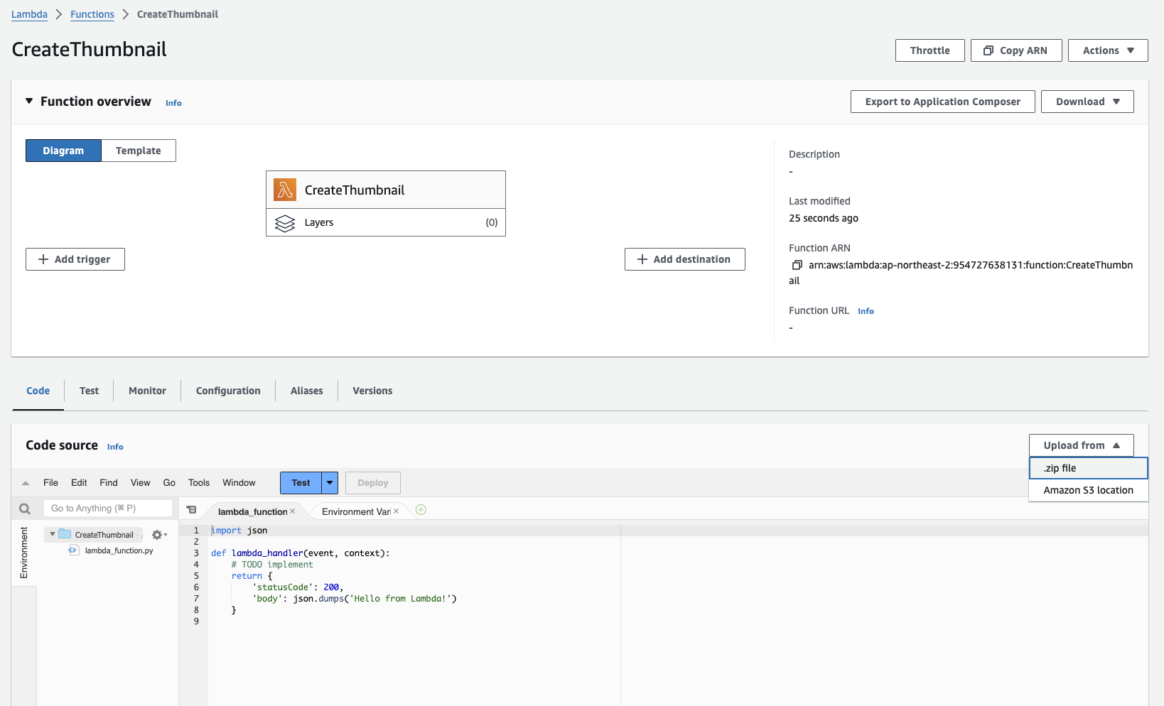Close the Environment Var tab
The height and width of the screenshot is (706, 1164).
click(396, 511)
